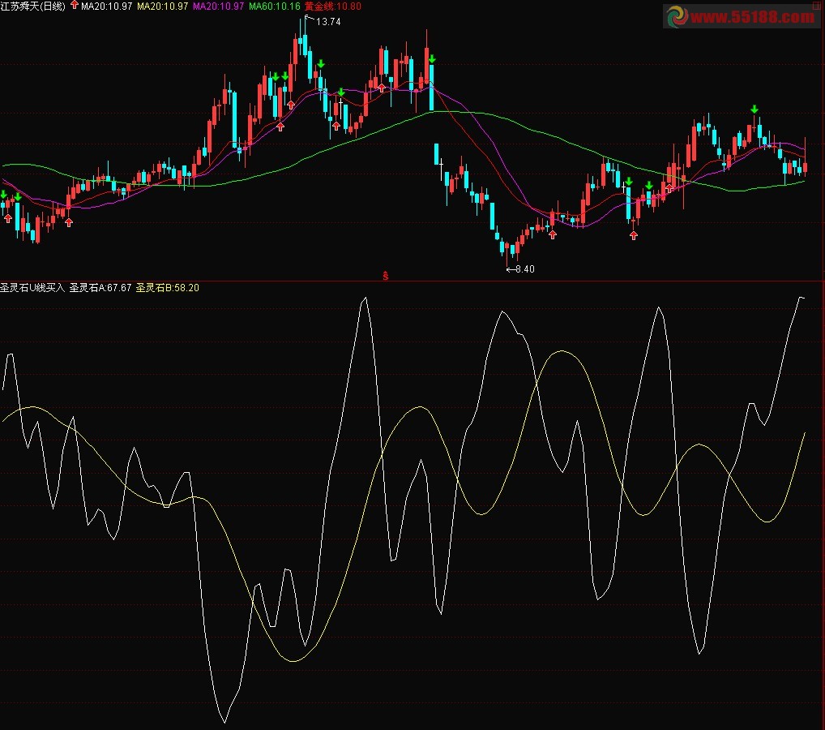Select the green MA60:10.16 indicator label
The height and width of the screenshot is (730, 825).
pos(274,6)
